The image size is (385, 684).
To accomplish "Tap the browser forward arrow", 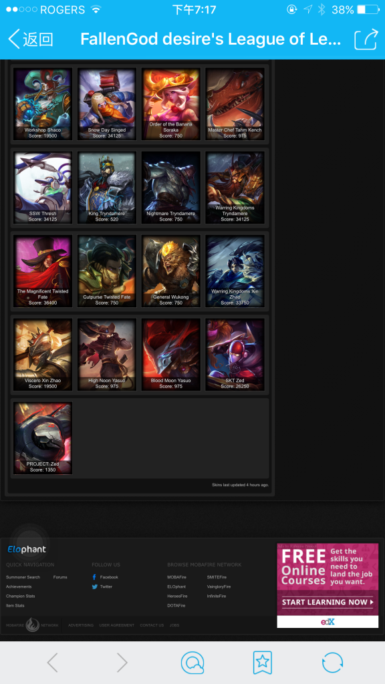I will click(x=122, y=663).
